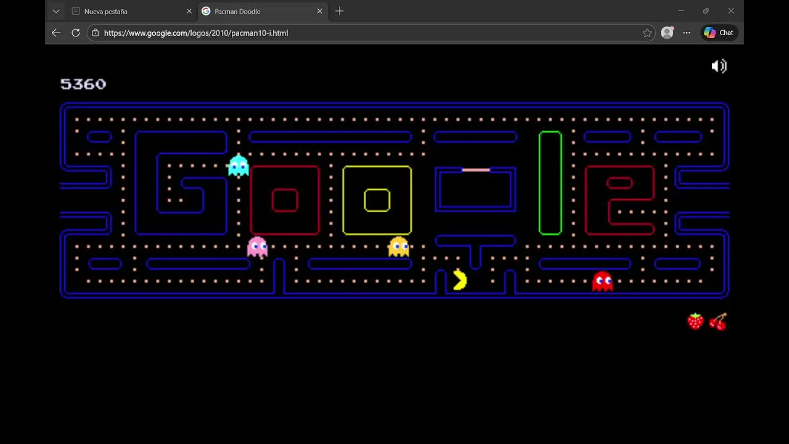Mute the Pac-Man game sound
Viewport: 789px width, 444px height.
(719, 66)
